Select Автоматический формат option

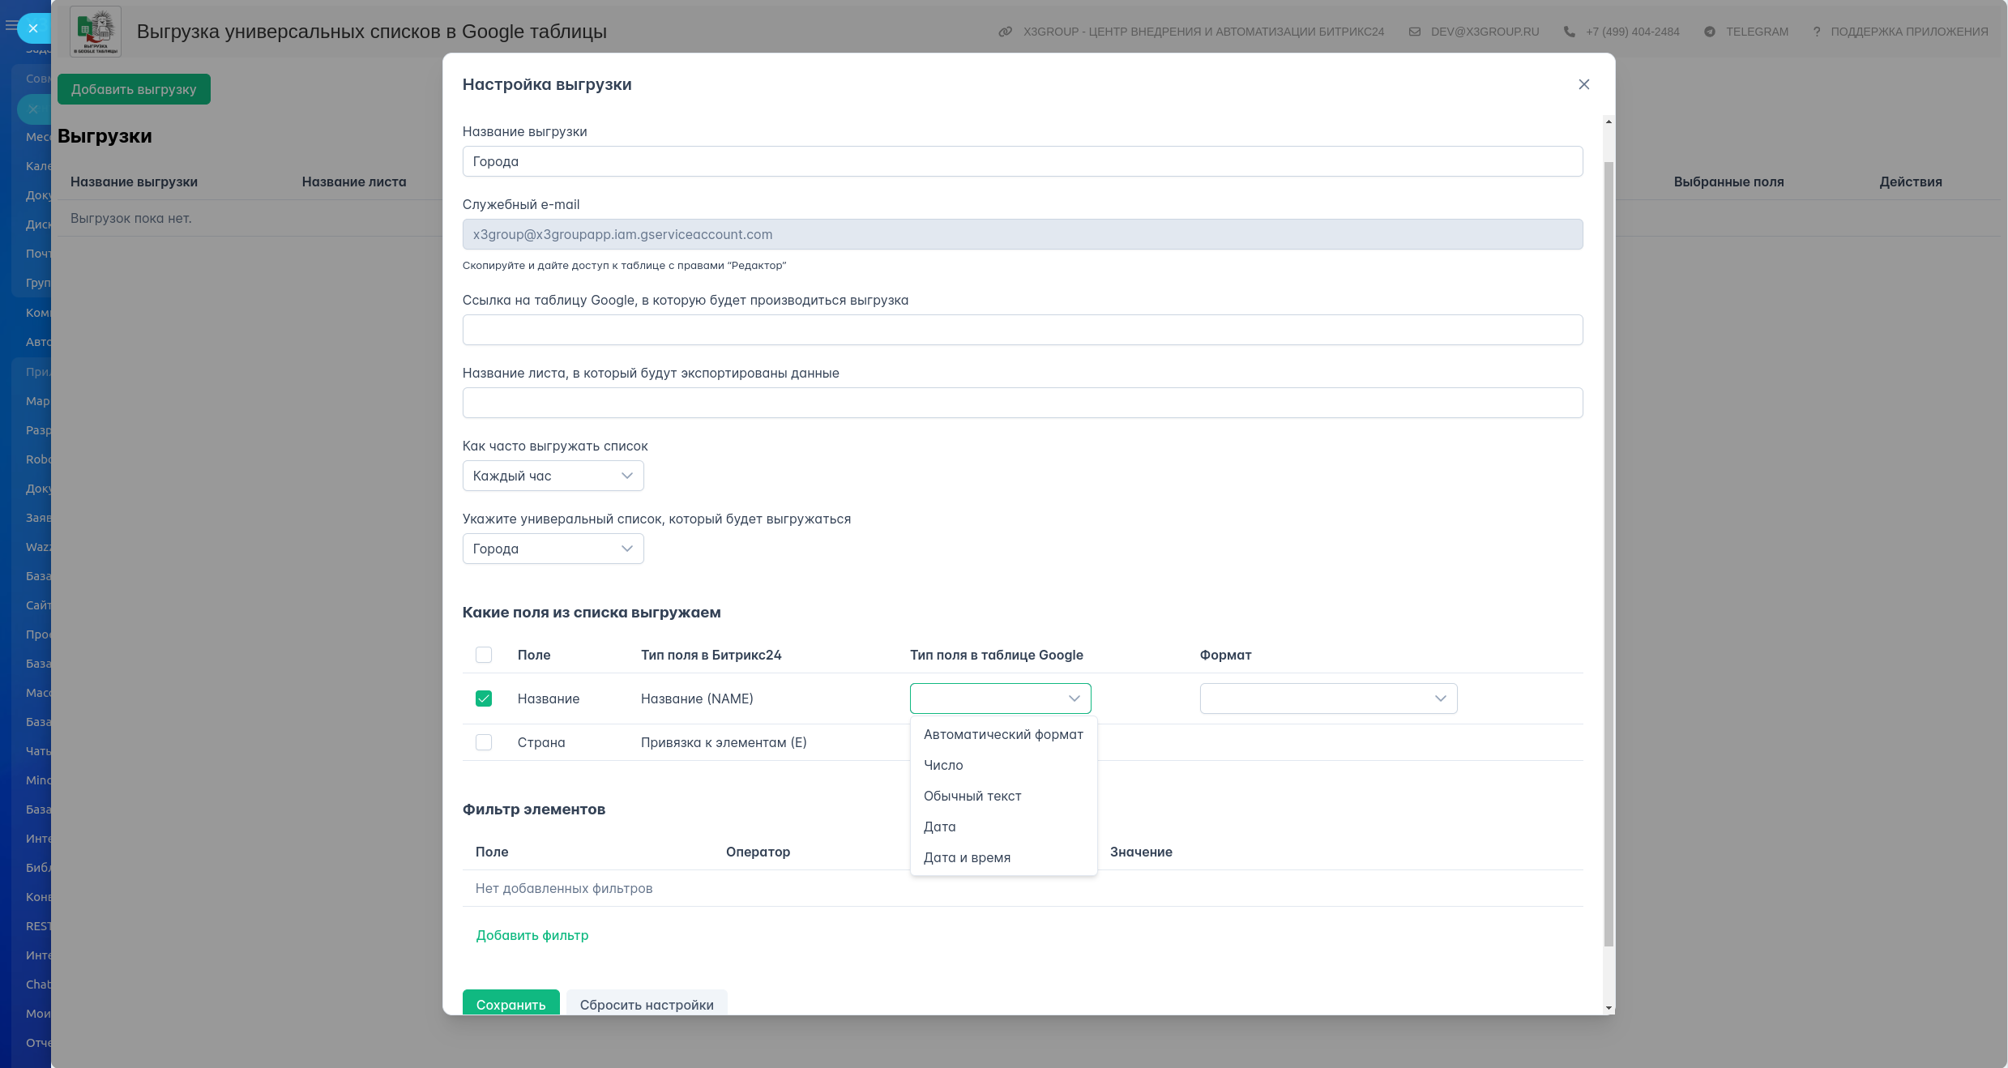point(1002,734)
